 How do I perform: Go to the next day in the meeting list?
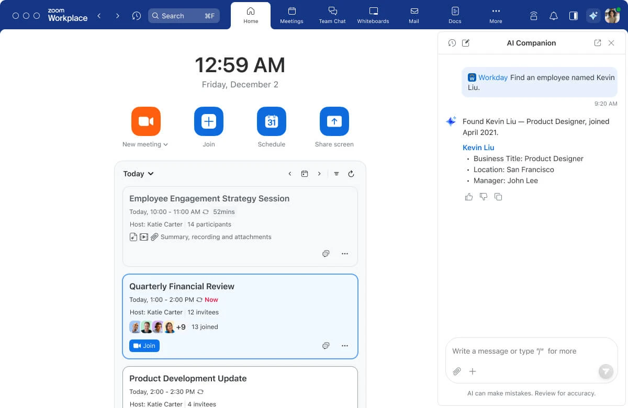pyautogui.click(x=319, y=174)
